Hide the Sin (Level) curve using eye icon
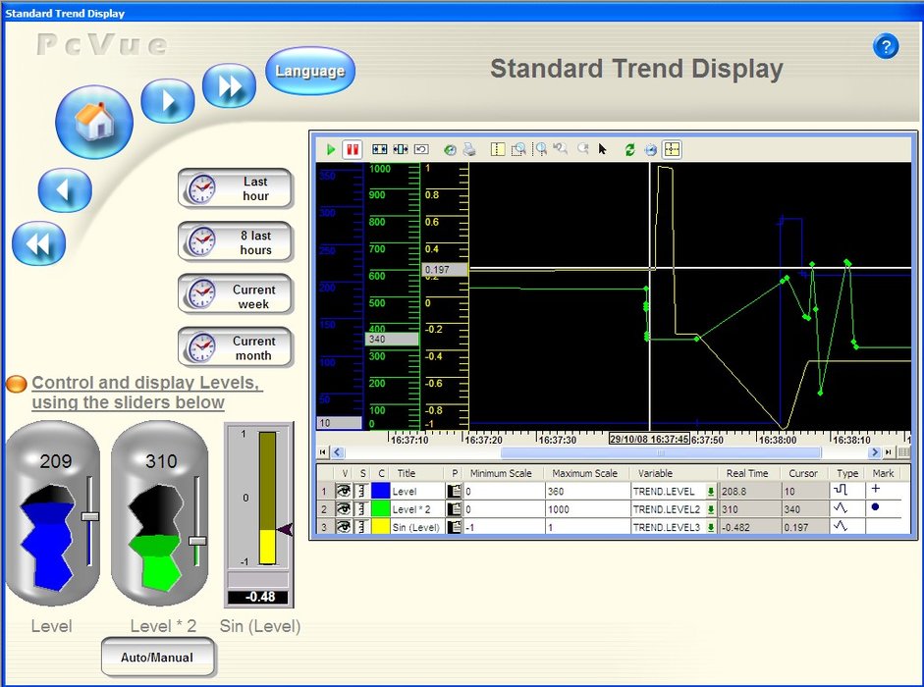Viewport: 924px width, 687px height. coord(344,526)
